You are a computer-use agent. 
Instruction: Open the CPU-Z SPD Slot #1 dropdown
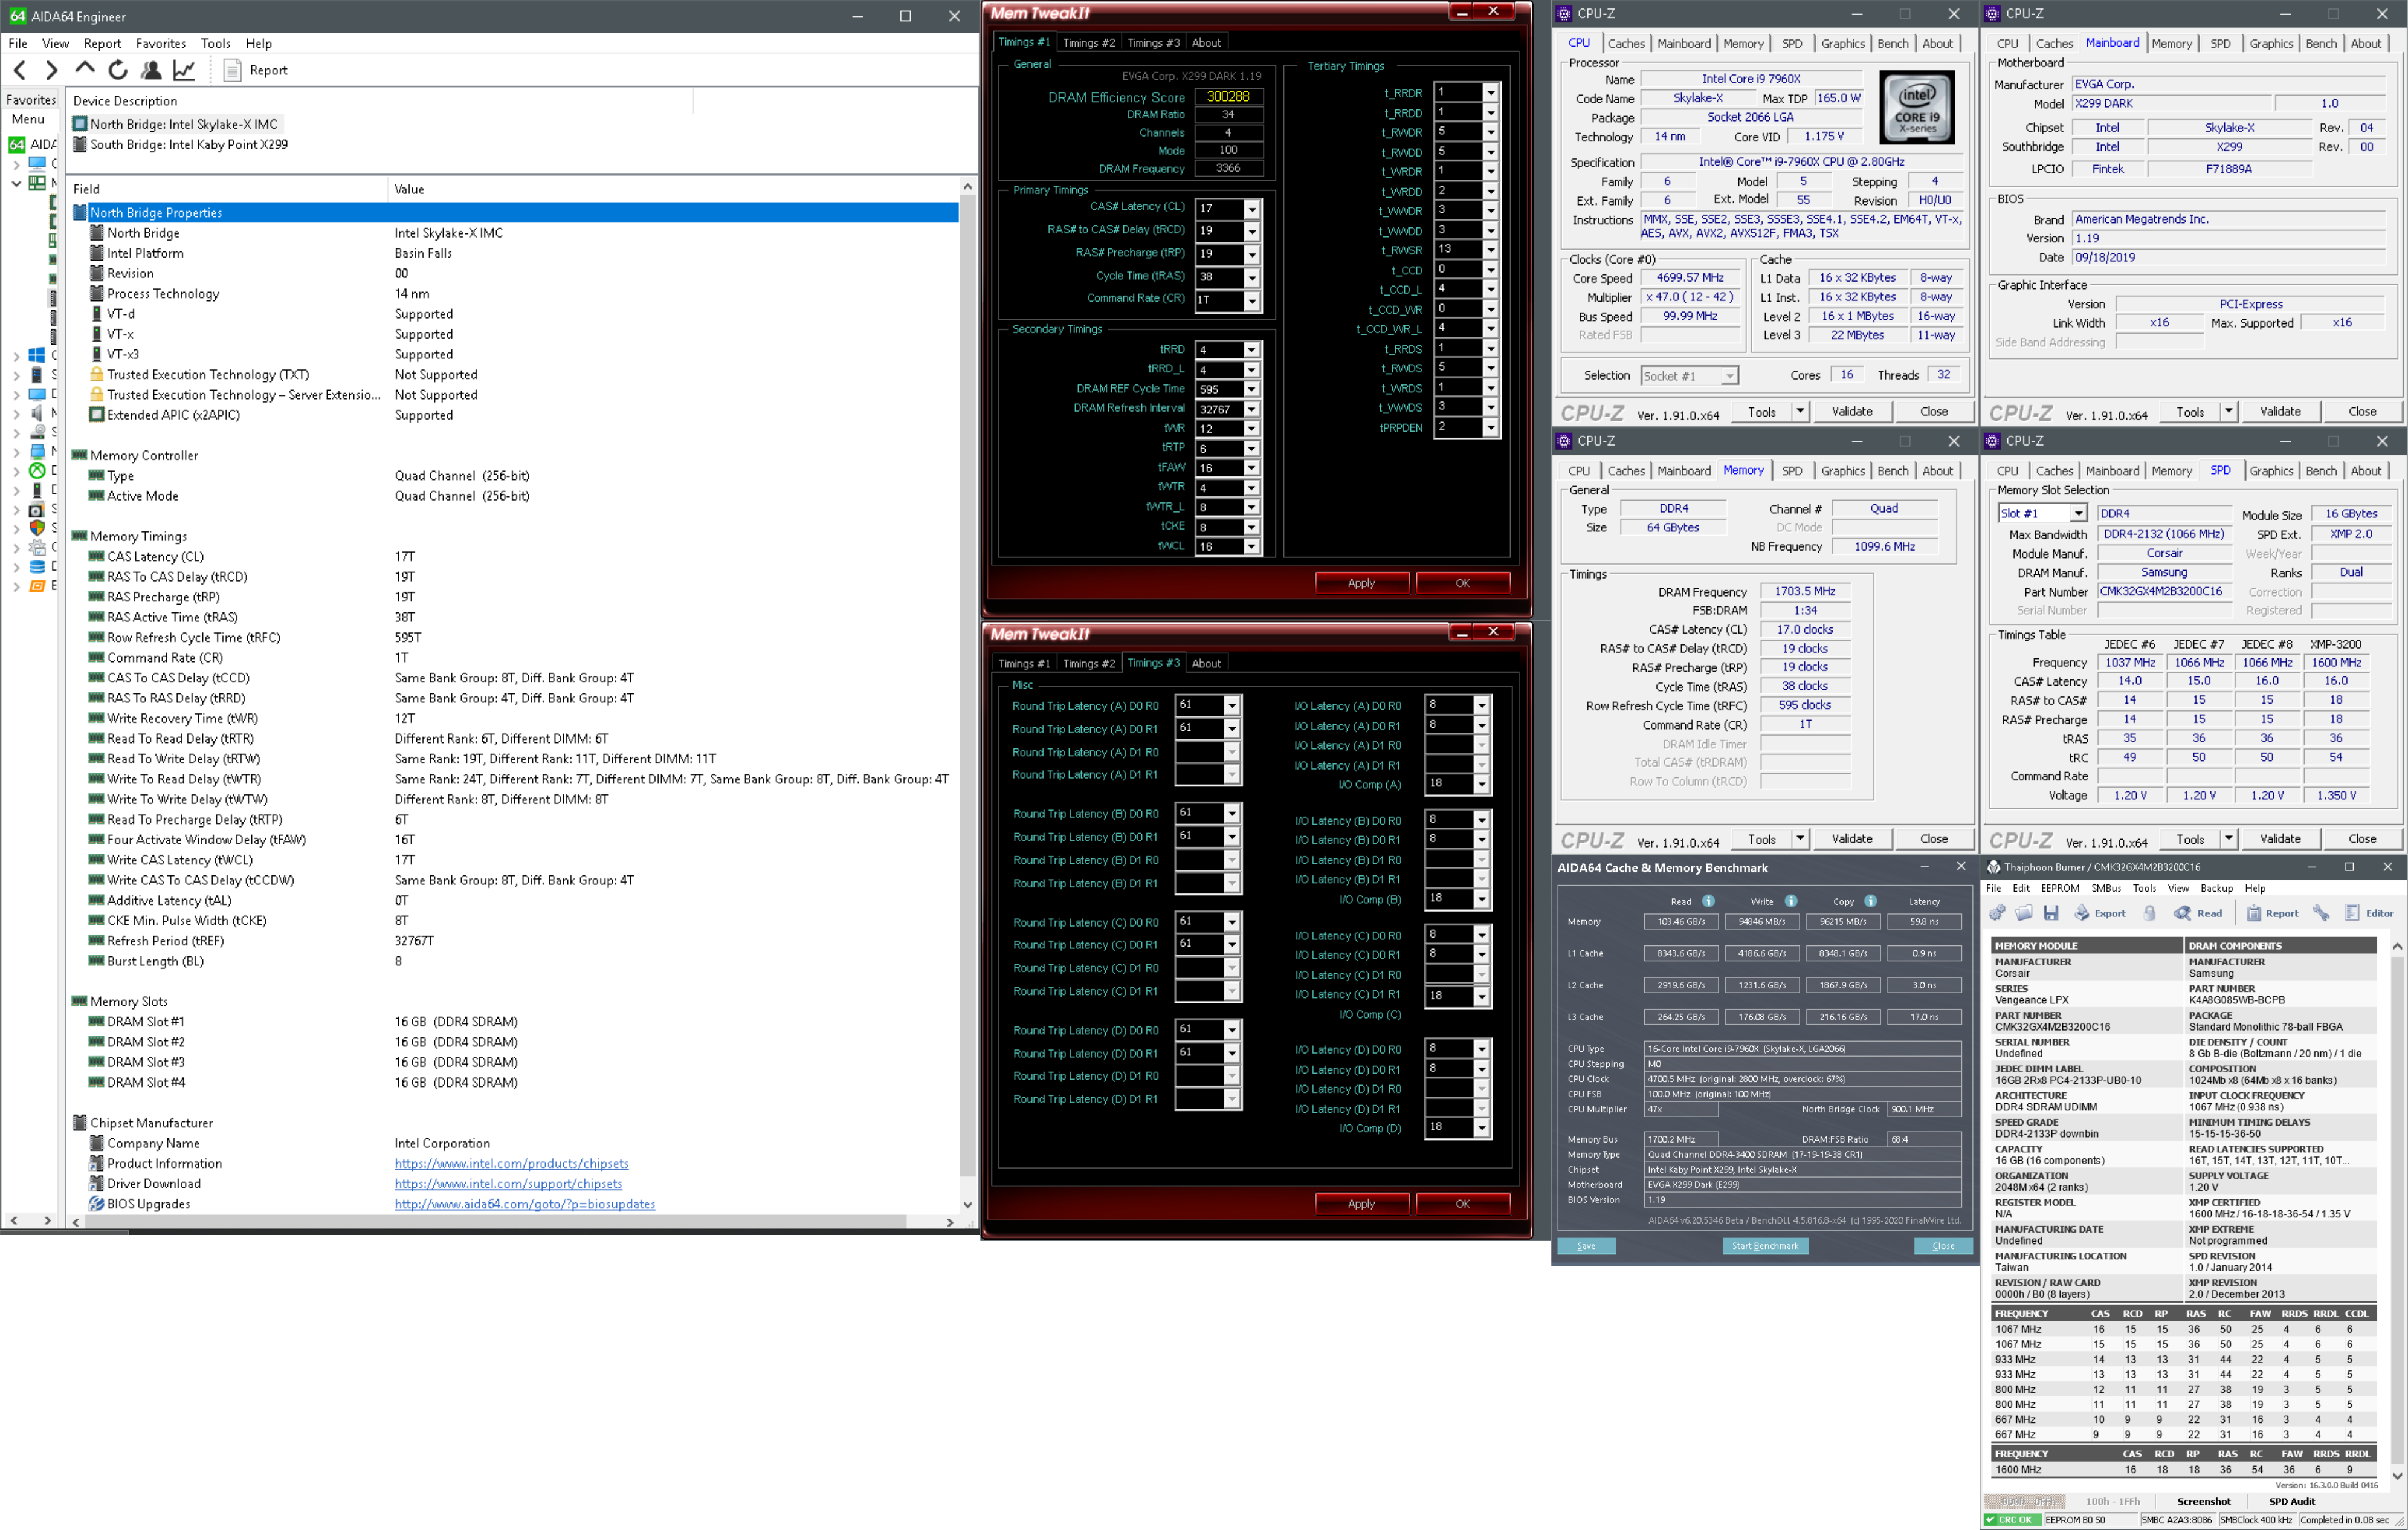(x=2078, y=513)
